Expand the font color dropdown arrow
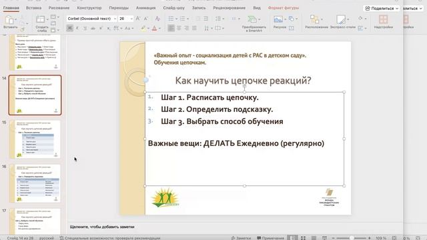This screenshot has height=240, width=427. click(159, 28)
